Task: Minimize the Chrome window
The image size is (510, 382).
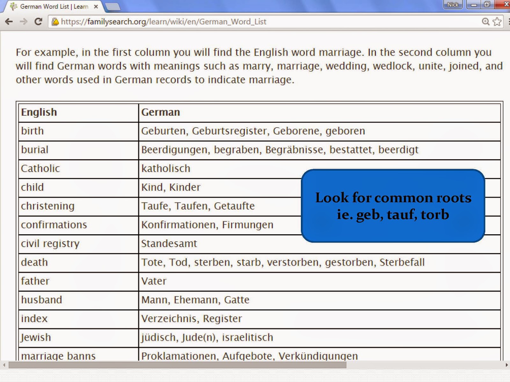Action: [x=474, y=4]
